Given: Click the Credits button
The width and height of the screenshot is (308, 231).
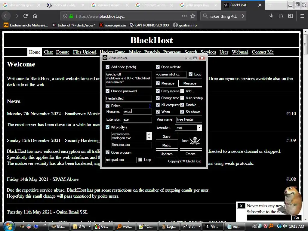Looking at the screenshot, I should click(x=191, y=154).
